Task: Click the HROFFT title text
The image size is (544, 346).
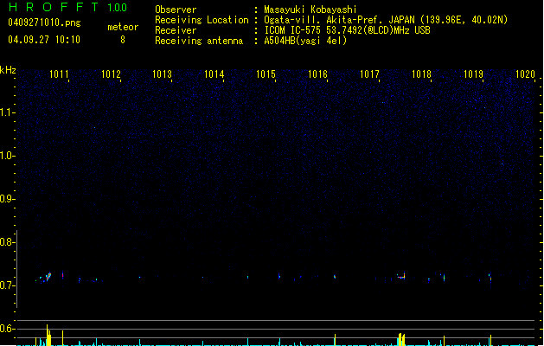Action: 54,7
